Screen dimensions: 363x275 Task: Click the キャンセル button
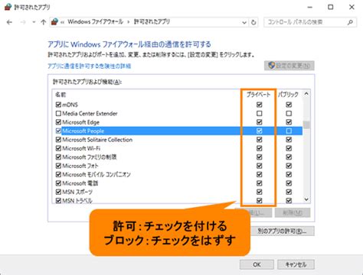[296, 264]
